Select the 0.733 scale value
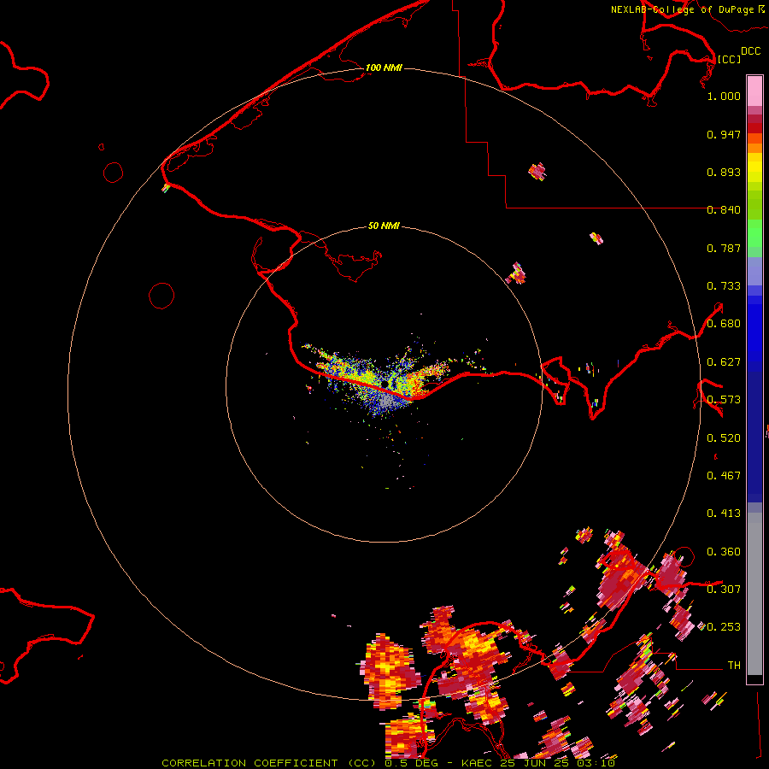The image size is (769, 769). pyautogui.click(x=724, y=286)
